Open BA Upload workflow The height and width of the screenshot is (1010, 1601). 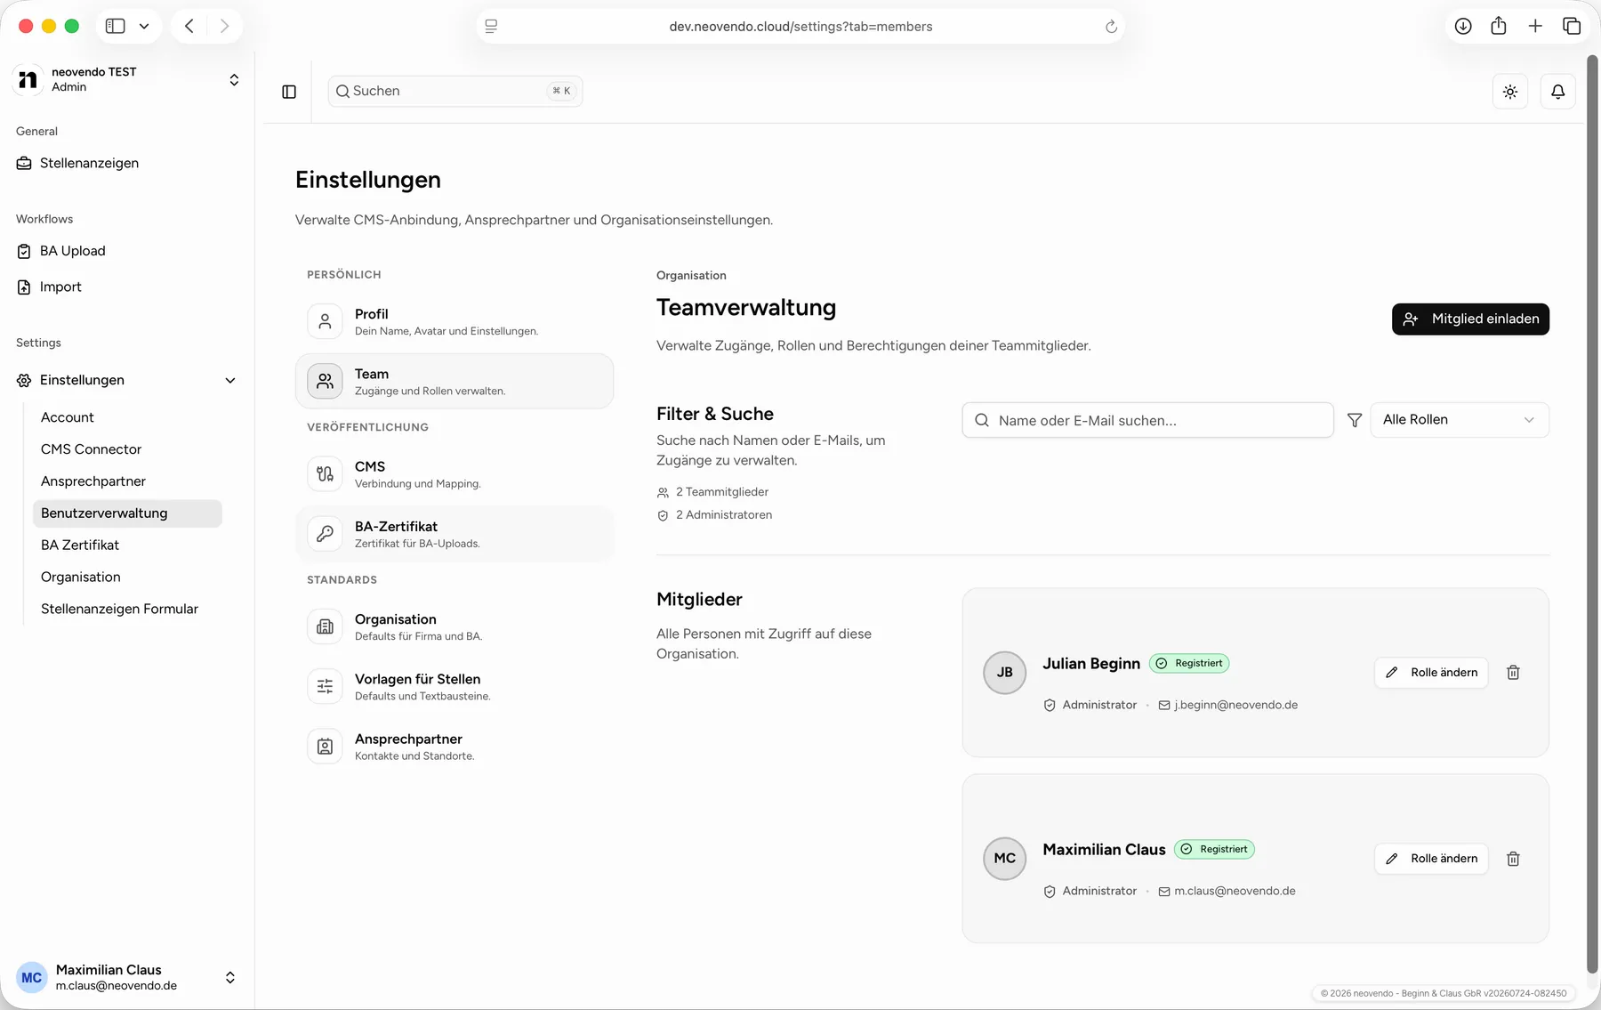coord(127,251)
